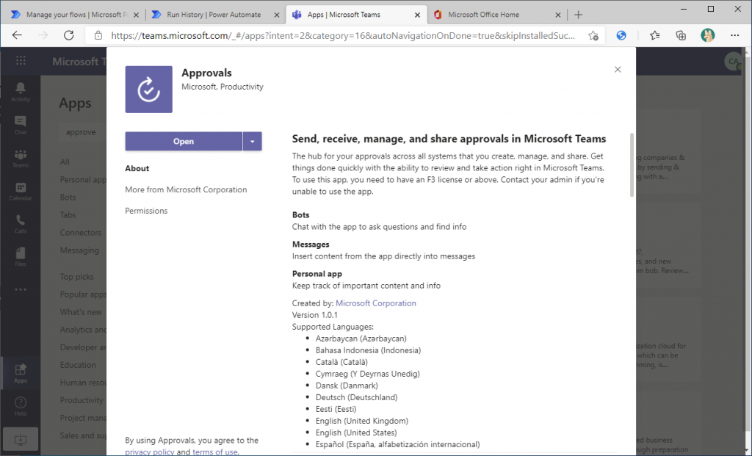
Task: Expand the Open button dropdown arrow
Action: tap(253, 142)
